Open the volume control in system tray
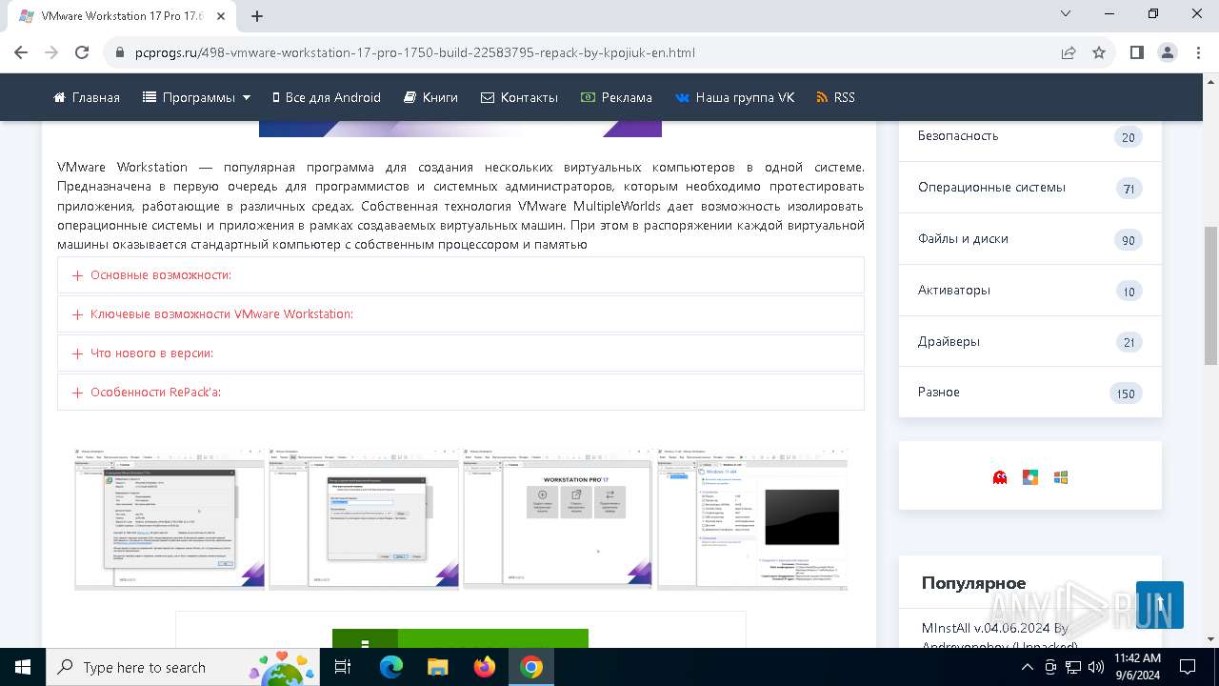 (1095, 667)
